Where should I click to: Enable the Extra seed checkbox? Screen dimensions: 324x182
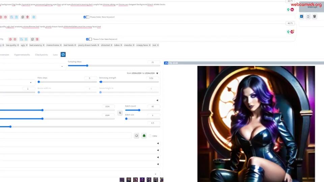150,136
